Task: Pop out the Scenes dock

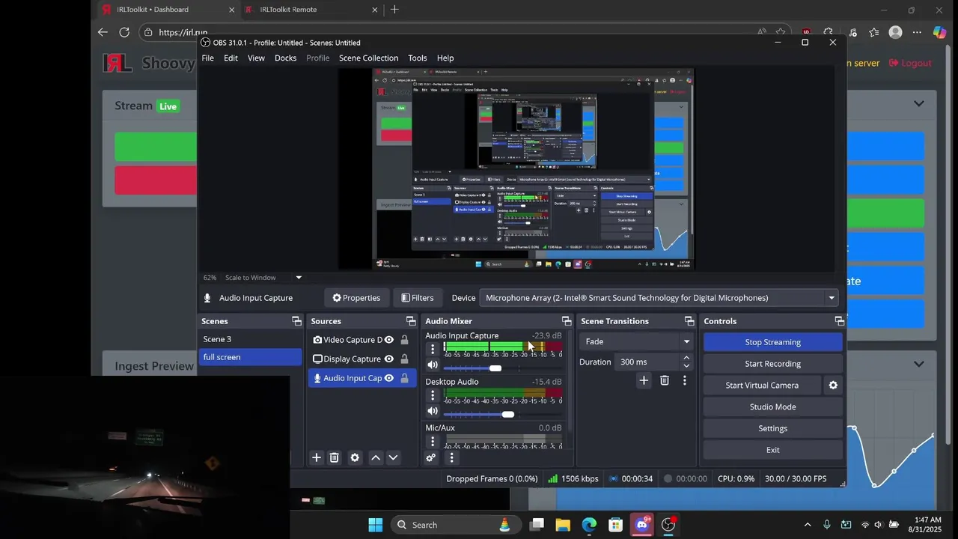Action: point(297,321)
